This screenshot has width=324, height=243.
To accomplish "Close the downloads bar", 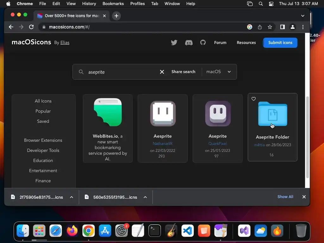I will tap(304, 197).
